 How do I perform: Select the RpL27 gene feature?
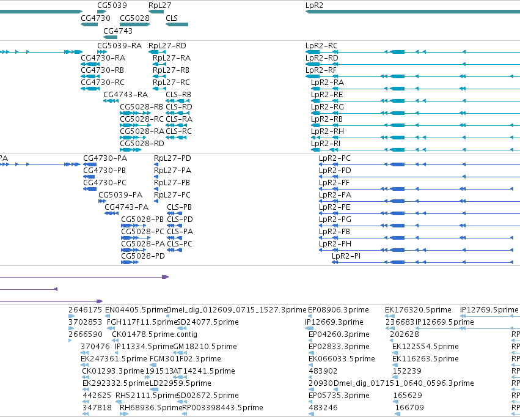[x=156, y=12]
